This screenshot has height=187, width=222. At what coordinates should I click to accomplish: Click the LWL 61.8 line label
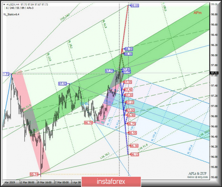pos(143,147)
